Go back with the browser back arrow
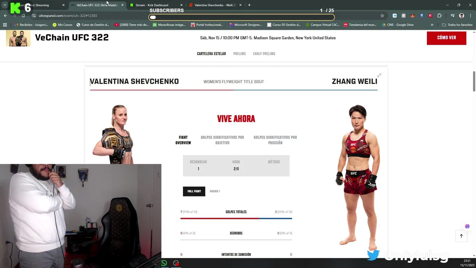Viewport: 476px width, 268px height. tap(5, 16)
